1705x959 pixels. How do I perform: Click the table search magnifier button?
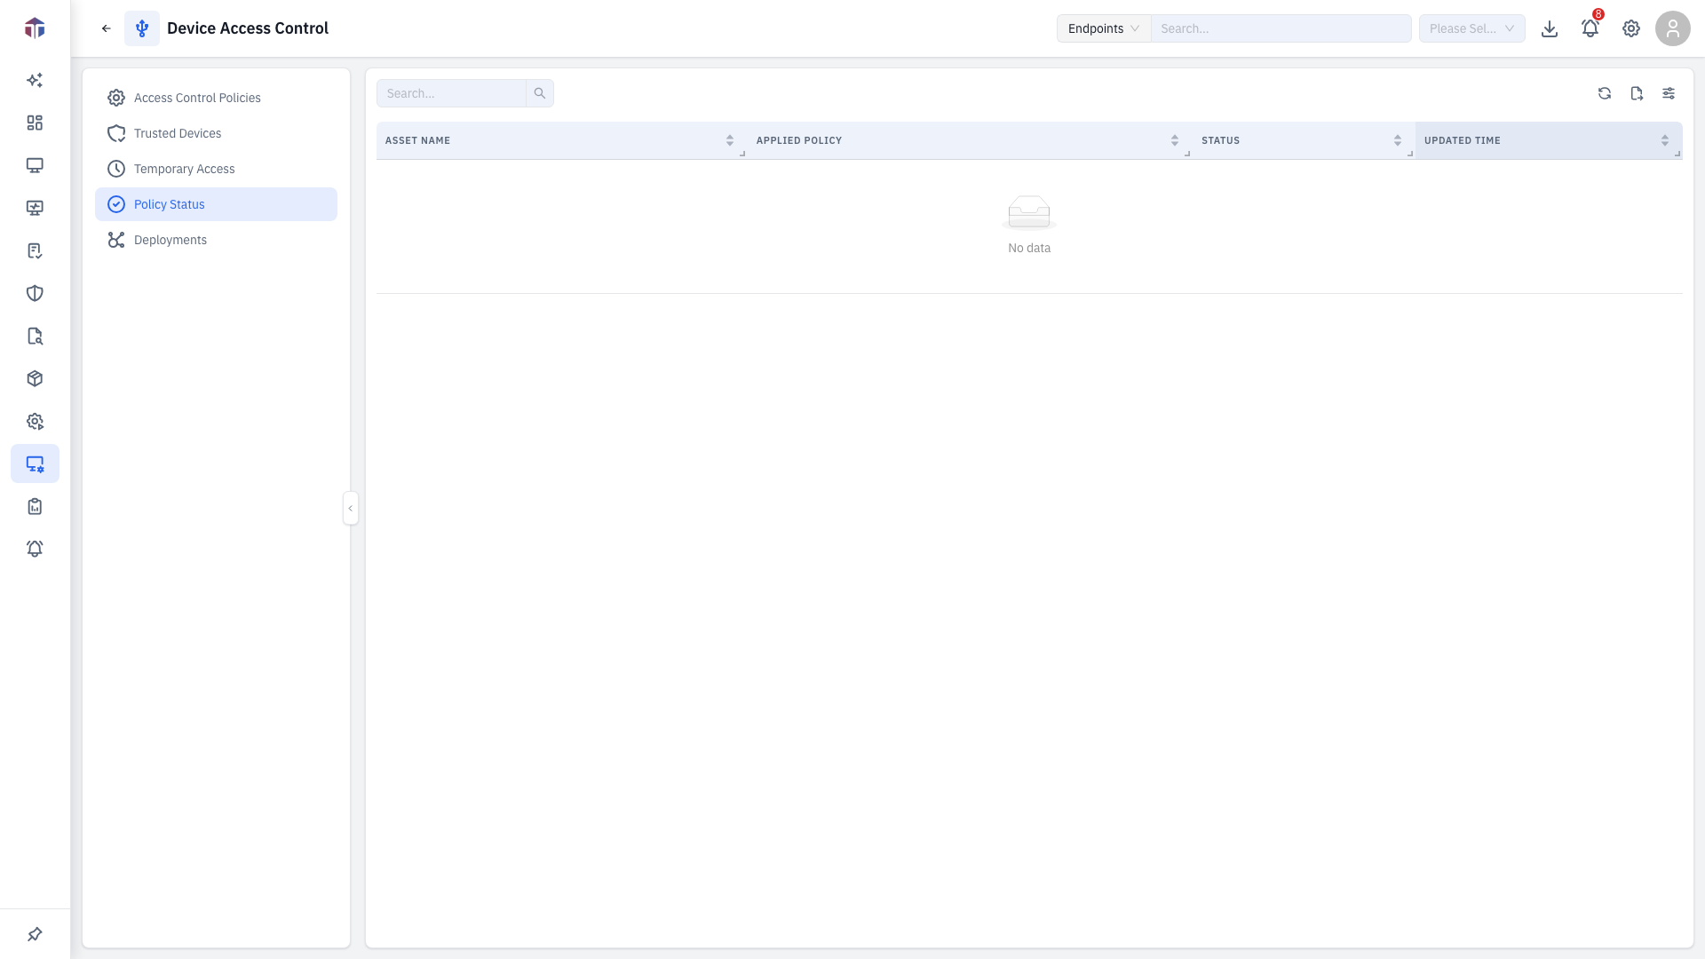540,93
